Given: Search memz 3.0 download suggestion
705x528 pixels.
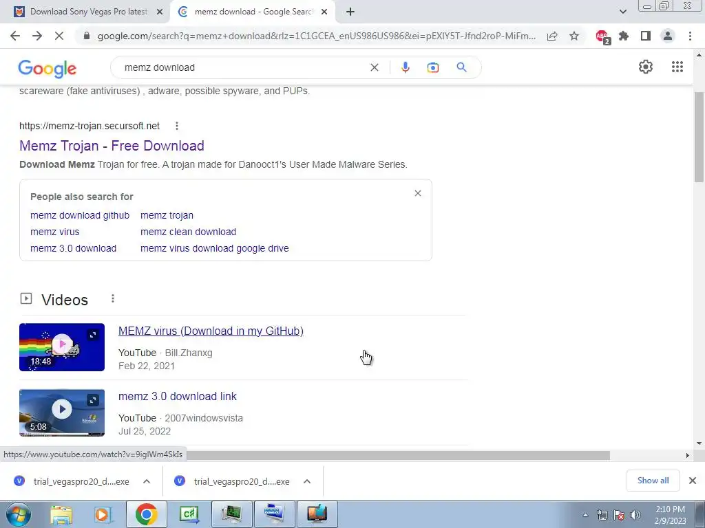Looking at the screenshot, I should click(73, 248).
